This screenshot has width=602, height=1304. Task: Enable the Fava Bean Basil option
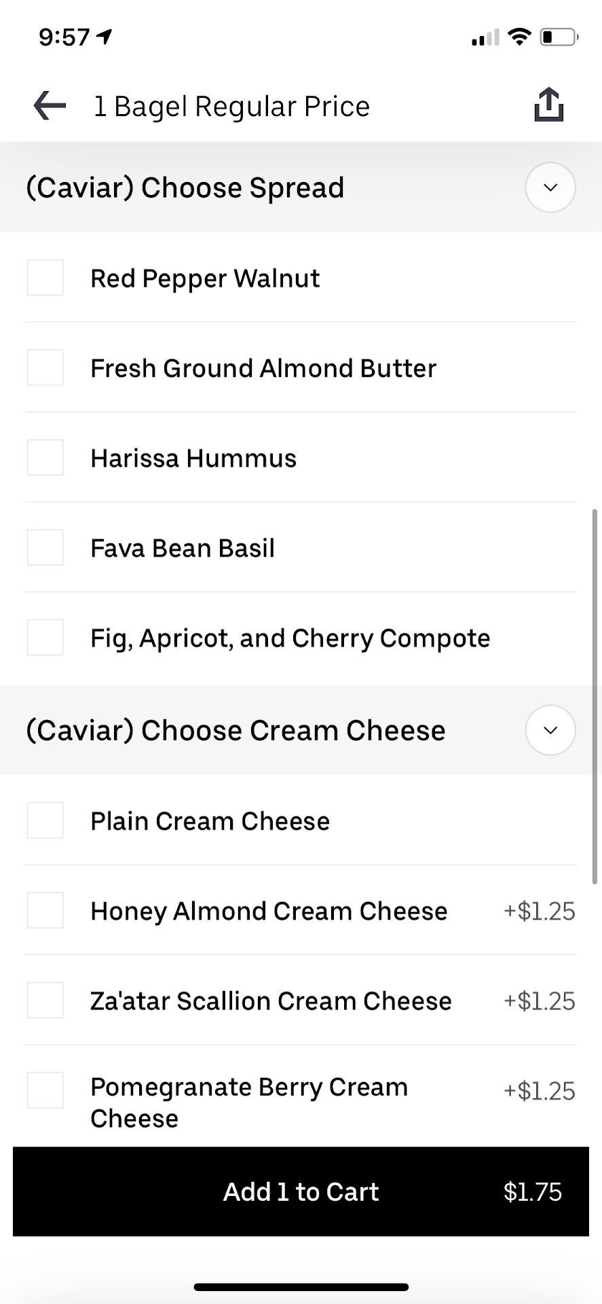(45, 547)
